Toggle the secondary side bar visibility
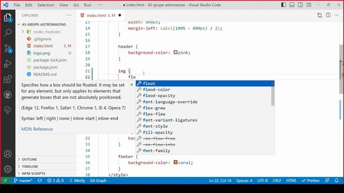 coord(300,5)
